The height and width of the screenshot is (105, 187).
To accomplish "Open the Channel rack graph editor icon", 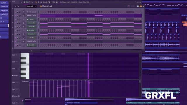I will coord(138,6).
